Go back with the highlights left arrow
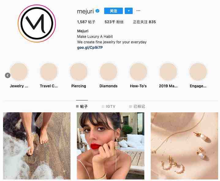This screenshot has width=220, height=181. [8, 75]
